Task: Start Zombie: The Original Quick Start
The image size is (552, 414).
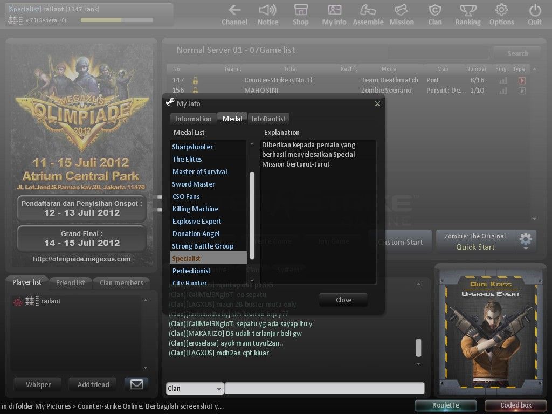Action: pos(475,241)
